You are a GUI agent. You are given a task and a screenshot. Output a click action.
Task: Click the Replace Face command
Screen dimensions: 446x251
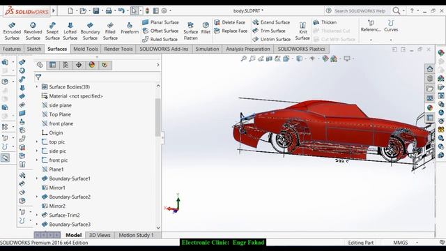coord(231,31)
